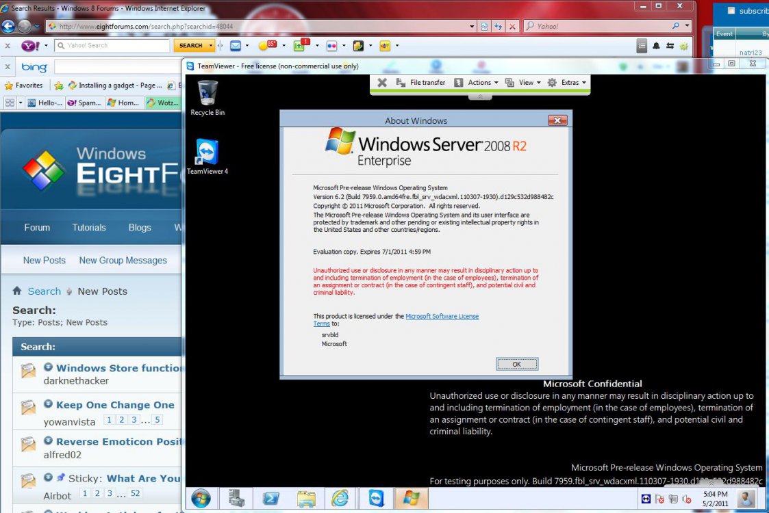Viewport: 769px width, 513px height.
Task: Click the TeamViewer tray icon in remote system tray
Action: [x=646, y=499]
